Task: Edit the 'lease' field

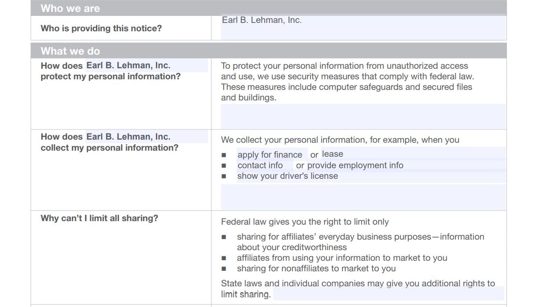Action: (x=413, y=154)
